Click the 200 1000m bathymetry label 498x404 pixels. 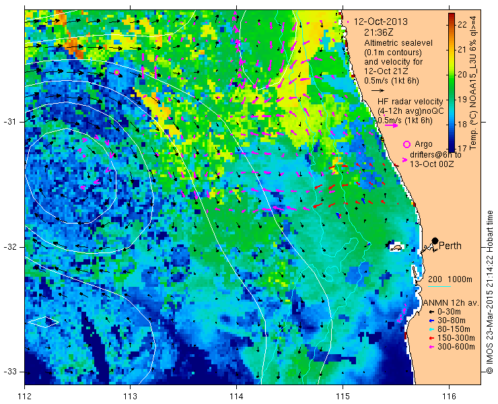[x=450, y=279]
